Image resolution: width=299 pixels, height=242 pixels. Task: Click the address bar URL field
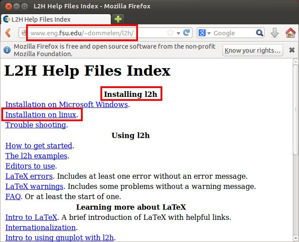97,33
